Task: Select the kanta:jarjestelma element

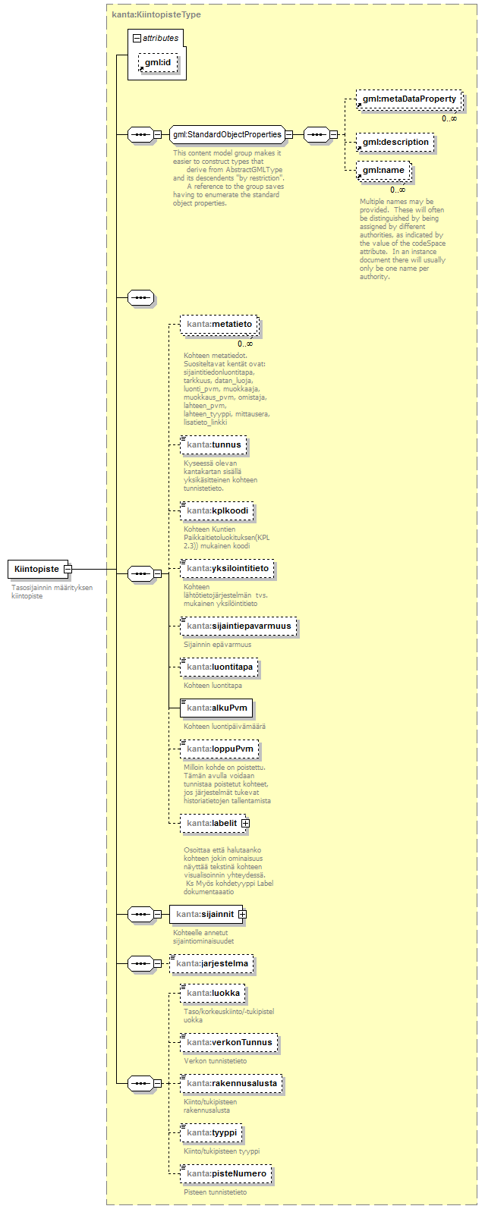Action: click(212, 964)
